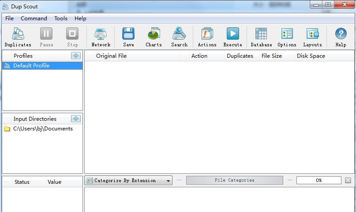Select the Default Profile item
Screen dimensions: 356x212
tap(31, 66)
